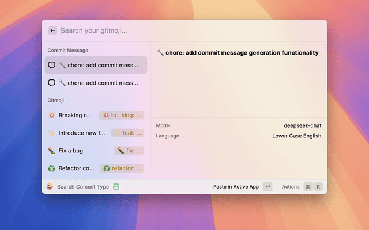Select the second chore commit message entry
The height and width of the screenshot is (230, 369).
96,83
